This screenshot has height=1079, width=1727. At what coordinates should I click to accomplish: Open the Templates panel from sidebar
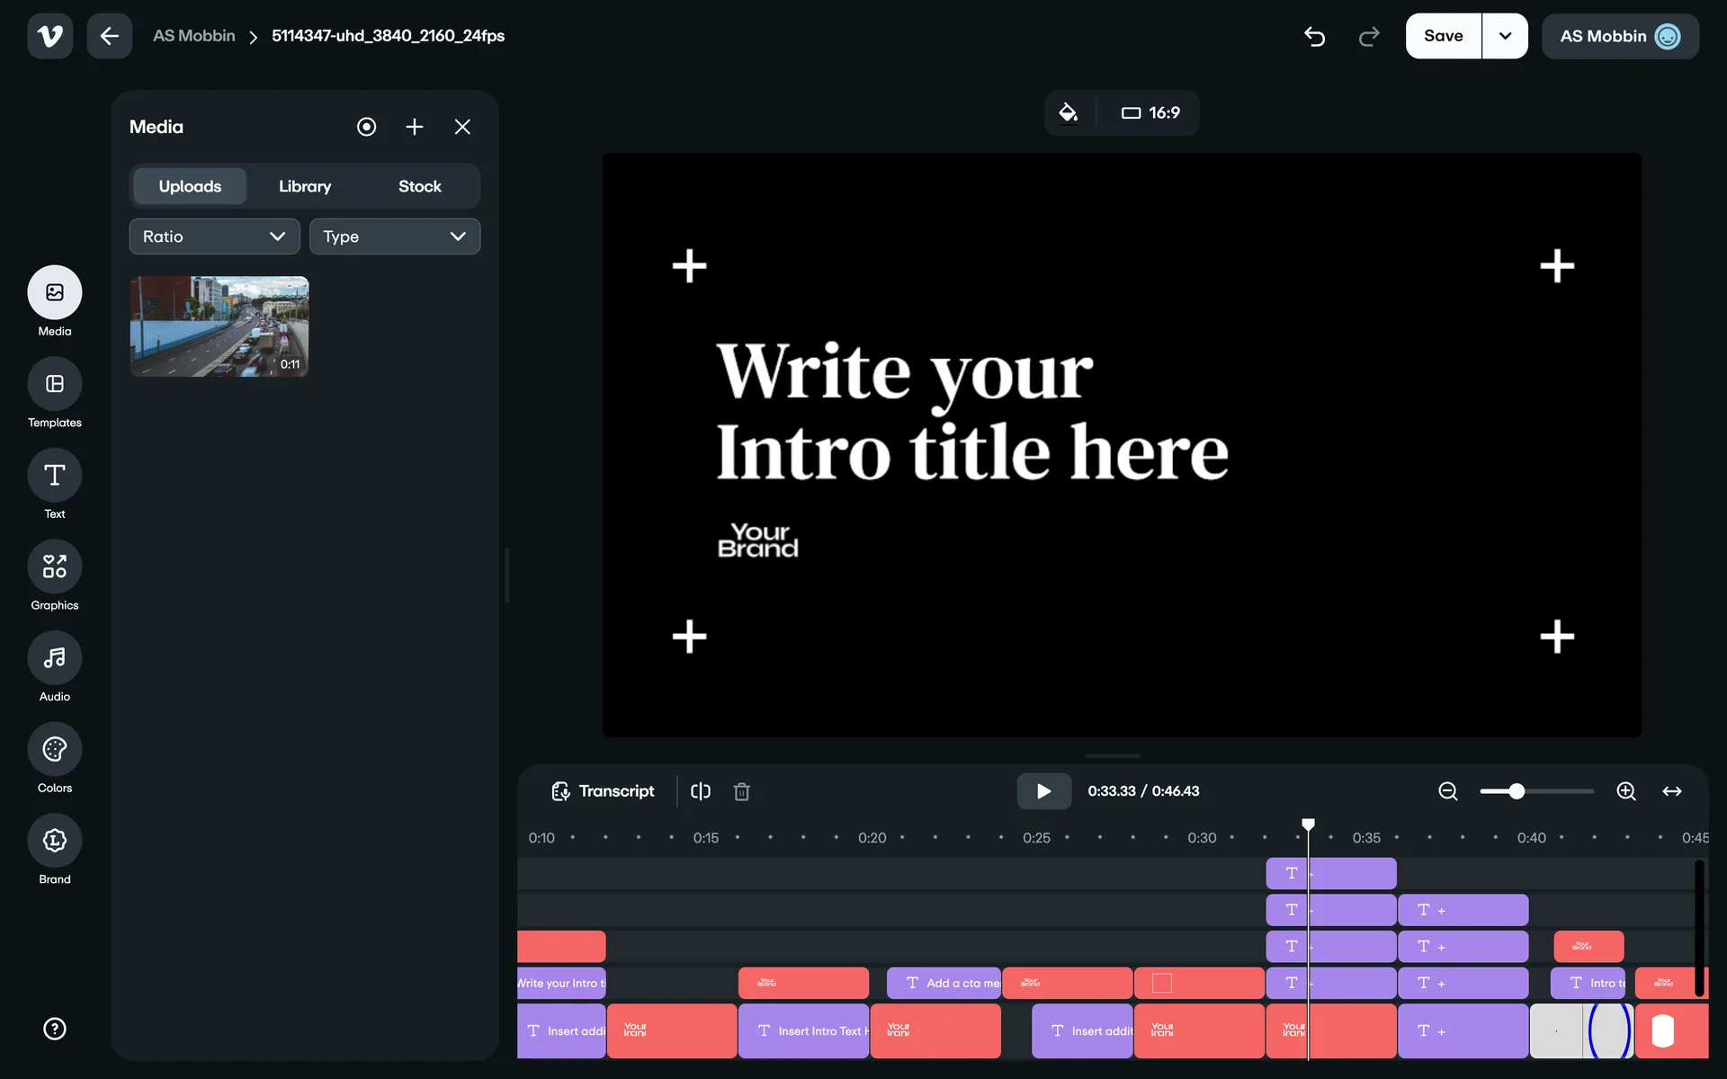[54, 385]
